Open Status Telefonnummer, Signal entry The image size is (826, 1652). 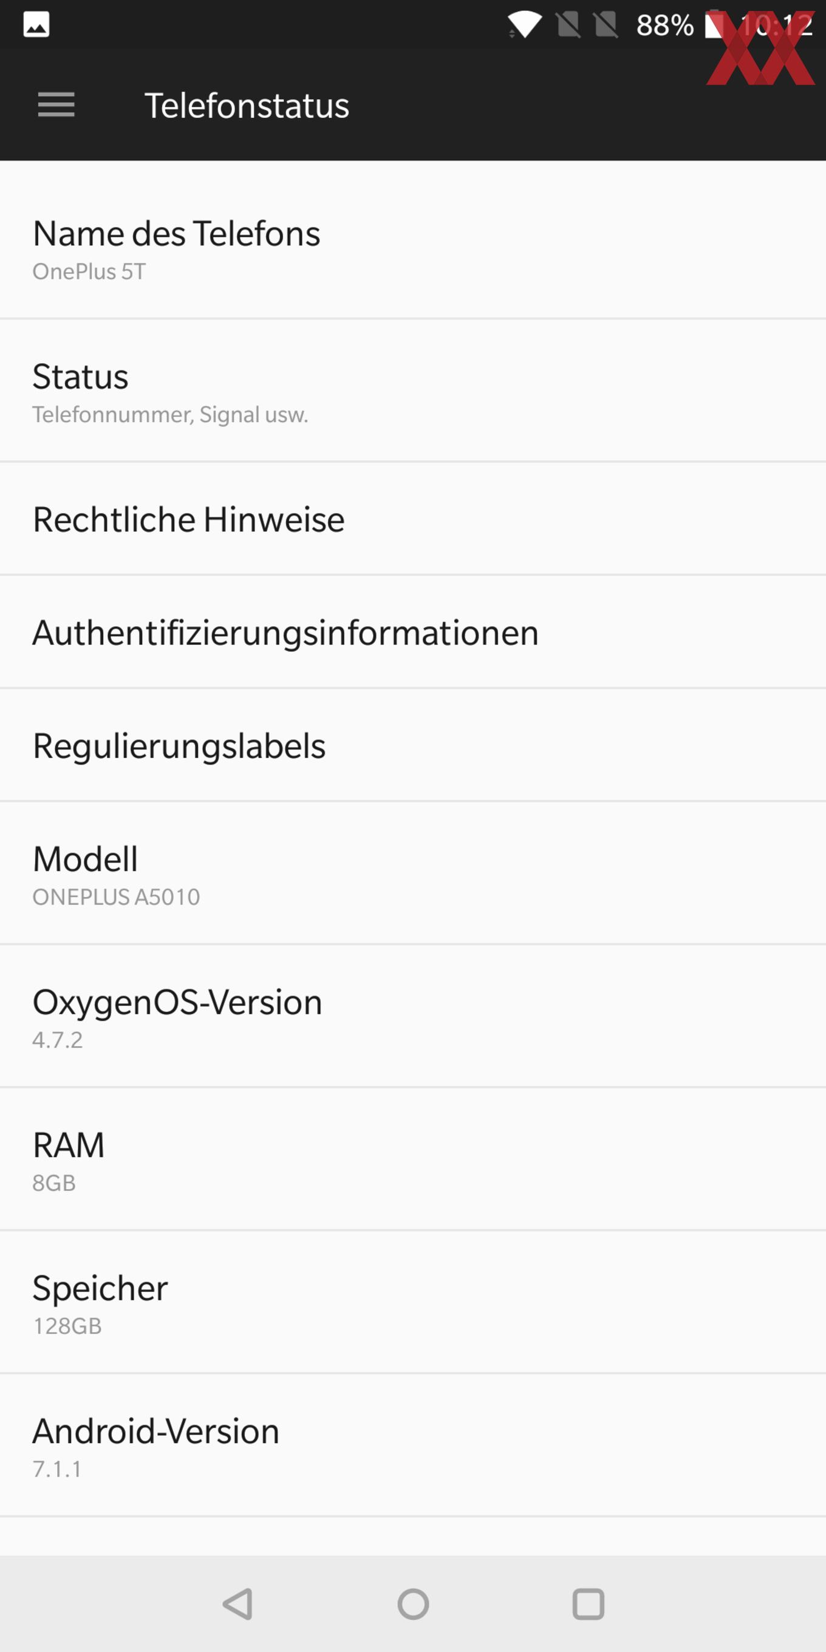pyautogui.click(x=413, y=391)
